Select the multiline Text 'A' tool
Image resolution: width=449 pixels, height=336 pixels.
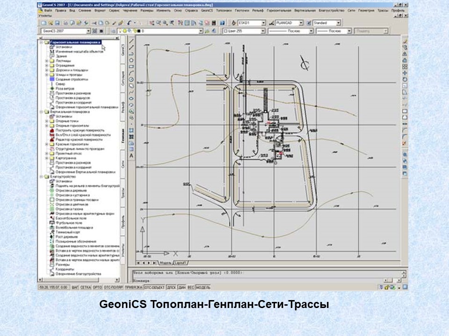131,156
